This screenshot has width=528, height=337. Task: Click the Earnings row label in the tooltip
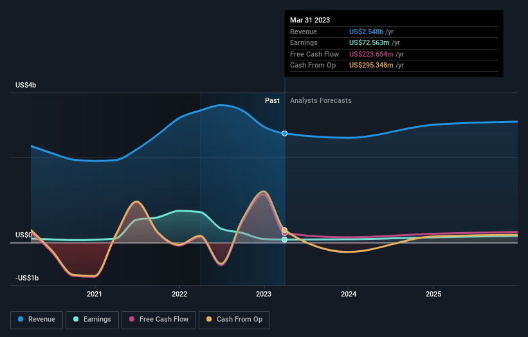pos(304,42)
